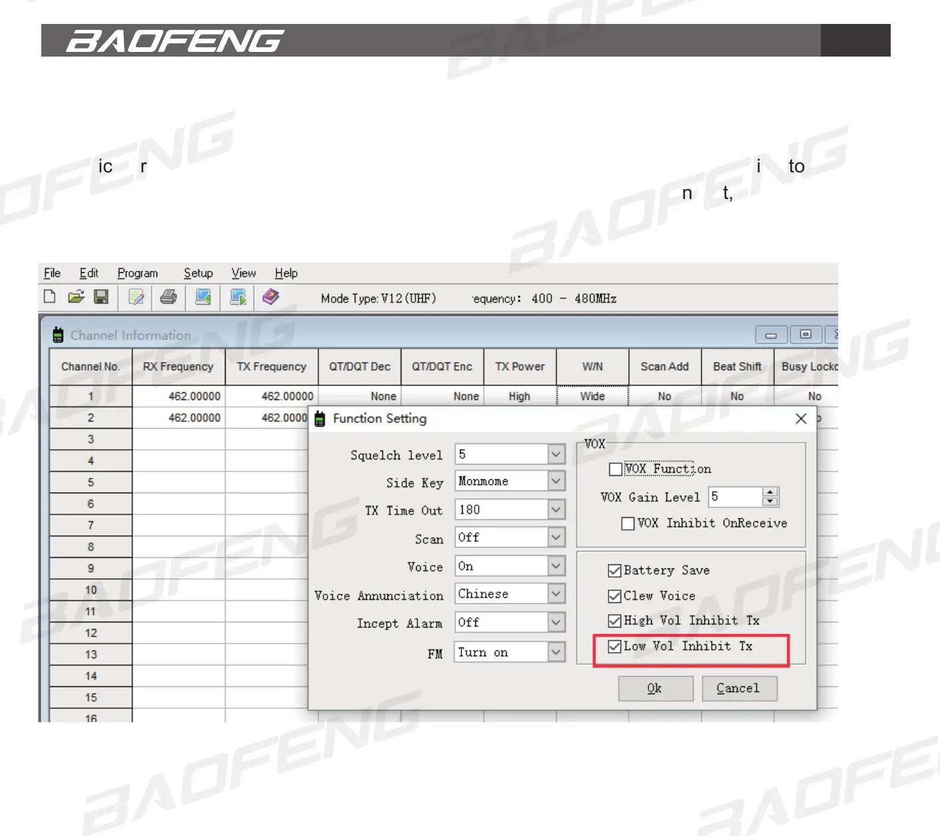The width and height of the screenshot is (940, 836).
Task: Restore the Channel Information window
Action: pyautogui.click(x=806, y=335)
